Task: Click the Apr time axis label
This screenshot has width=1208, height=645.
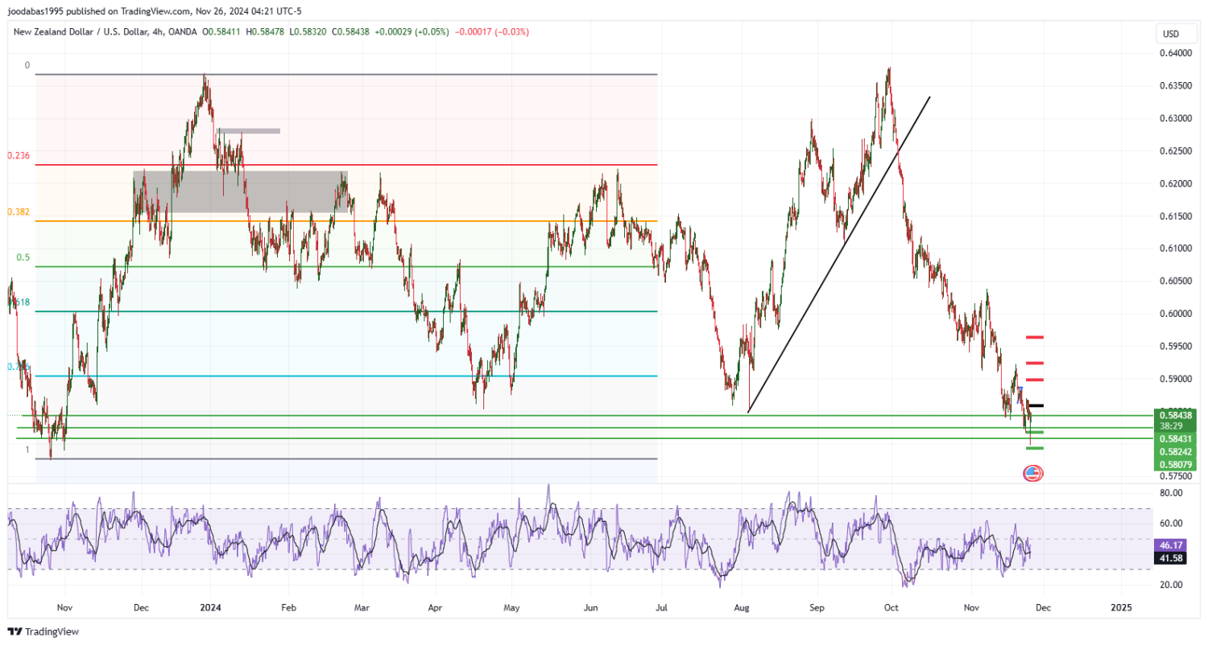Action: point(436,607)
